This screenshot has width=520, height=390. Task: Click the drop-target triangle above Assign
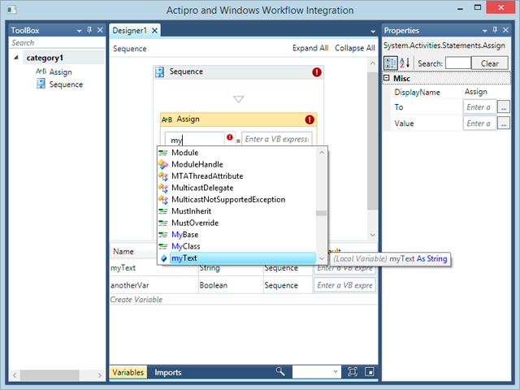[238, 99]
